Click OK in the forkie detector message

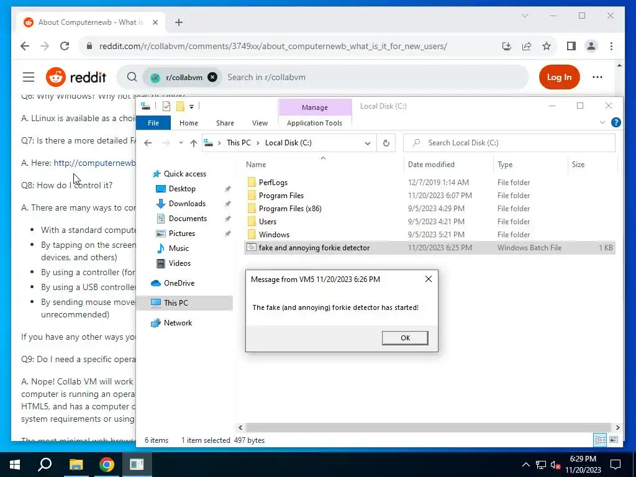(405, 338)
